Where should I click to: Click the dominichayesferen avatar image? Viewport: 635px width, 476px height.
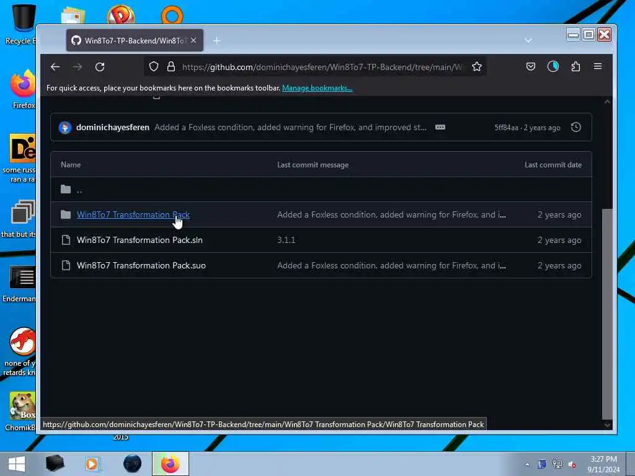pyautogui.click(x=65, y=128)
